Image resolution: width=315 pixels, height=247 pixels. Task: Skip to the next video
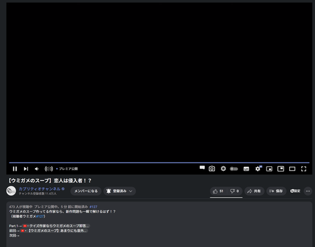tap(26, 169)
